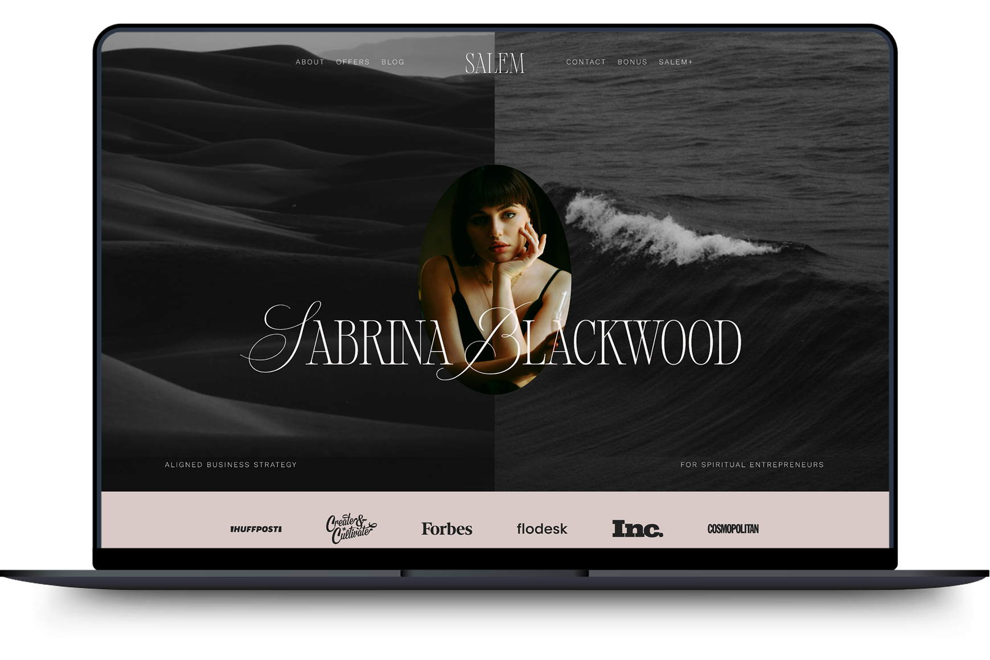The width and height of the screenshot is (990, 660).
Task: Navigate to the BLOG section
Action: (393, 62)
